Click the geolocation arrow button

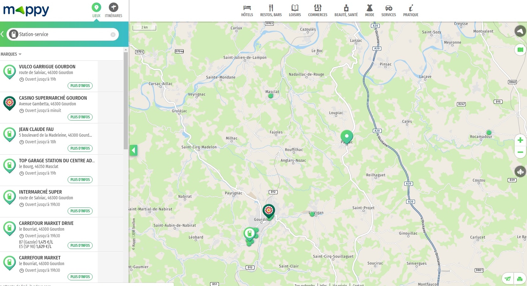point(520,31)
